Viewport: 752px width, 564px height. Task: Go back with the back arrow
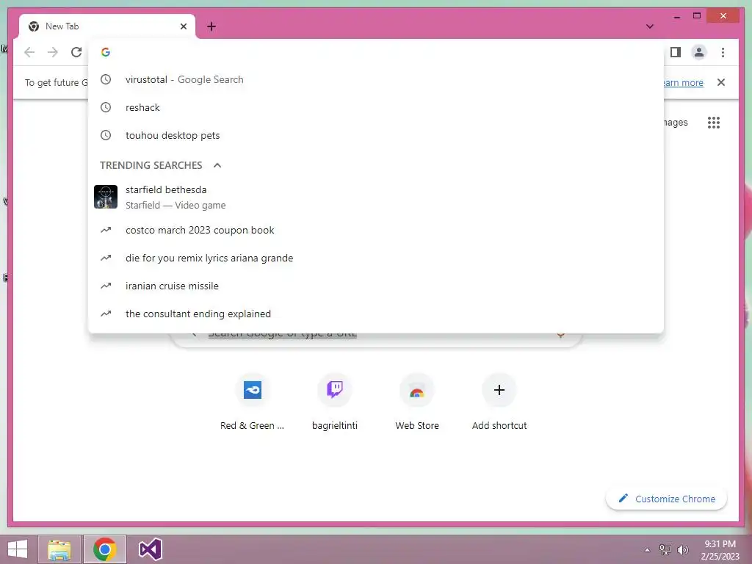[x=29, y=52]
